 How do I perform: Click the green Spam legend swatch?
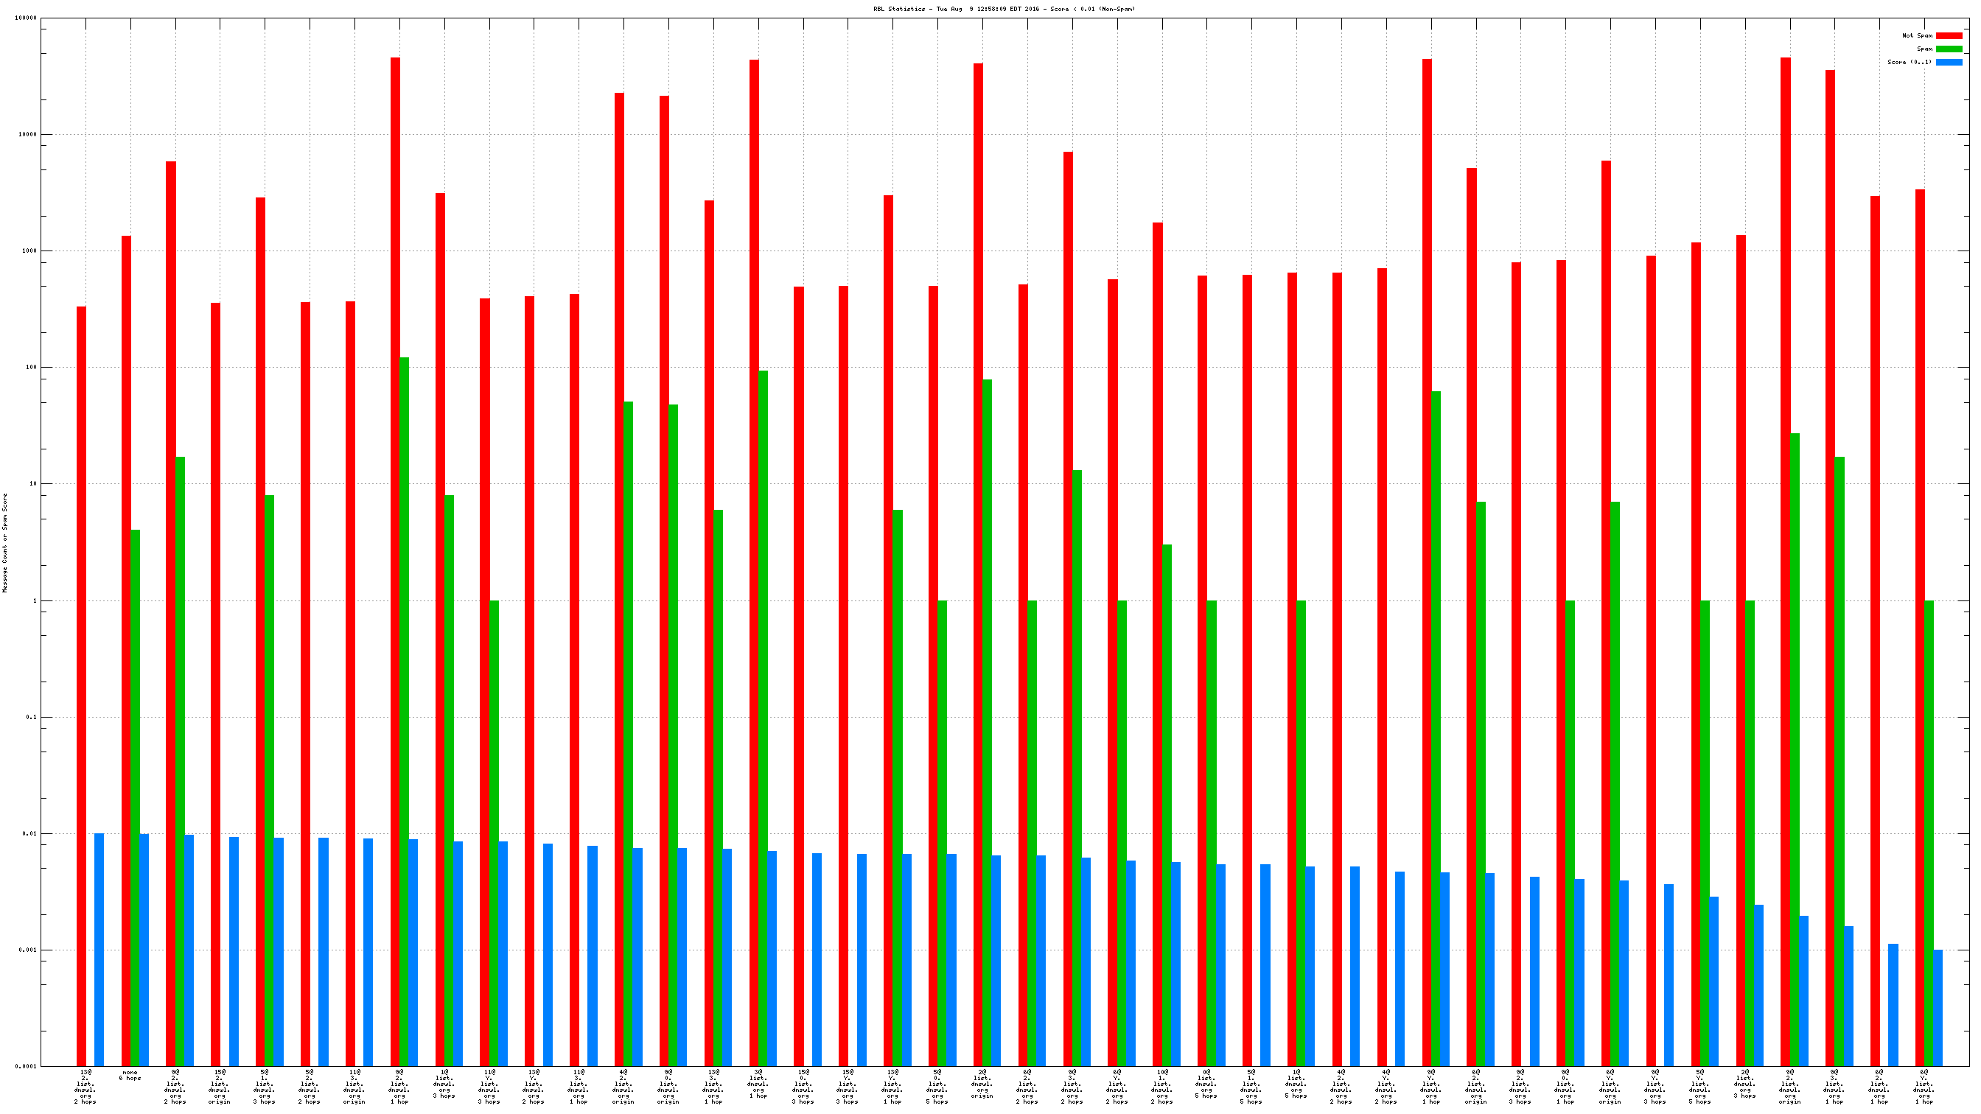(x=1948, y=49)
